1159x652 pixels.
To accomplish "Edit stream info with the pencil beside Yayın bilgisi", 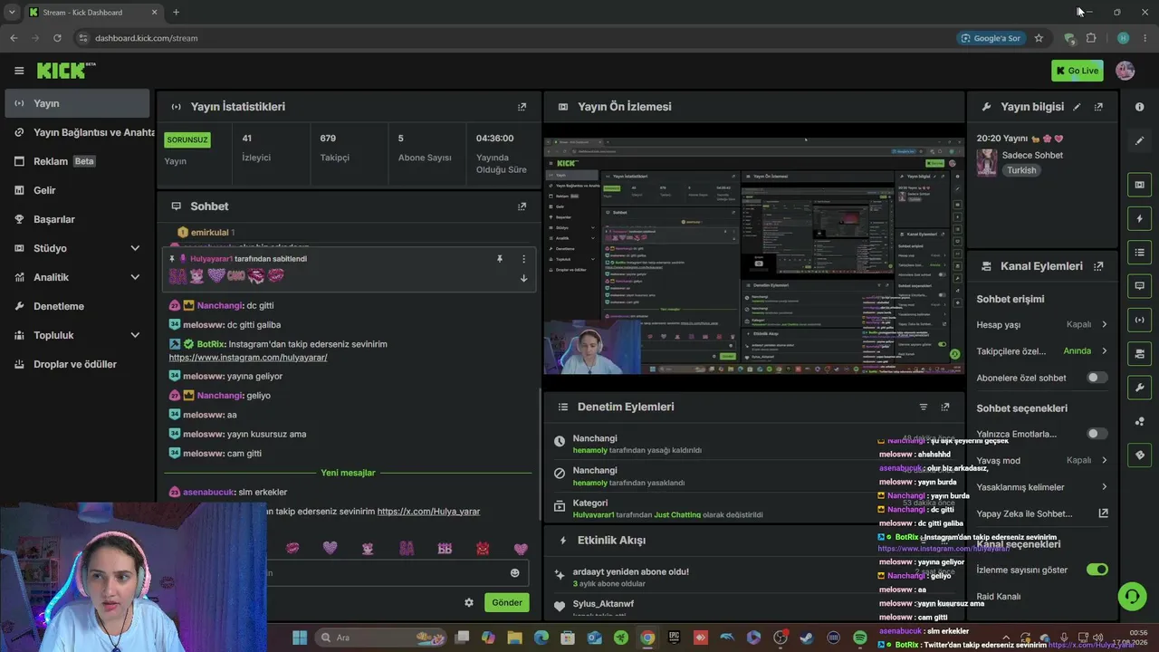I will pyautogui.click(x=1077, y=107).
